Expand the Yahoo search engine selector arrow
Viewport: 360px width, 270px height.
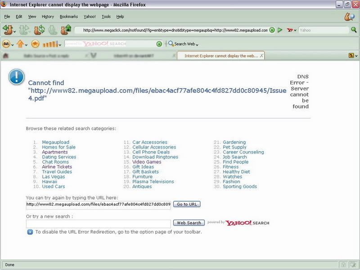(295, 30)
